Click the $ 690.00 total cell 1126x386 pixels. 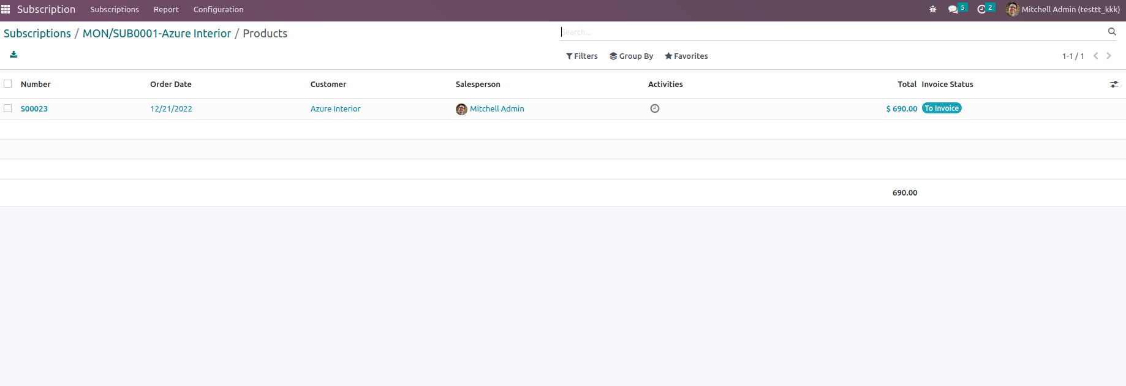point(901,108)
